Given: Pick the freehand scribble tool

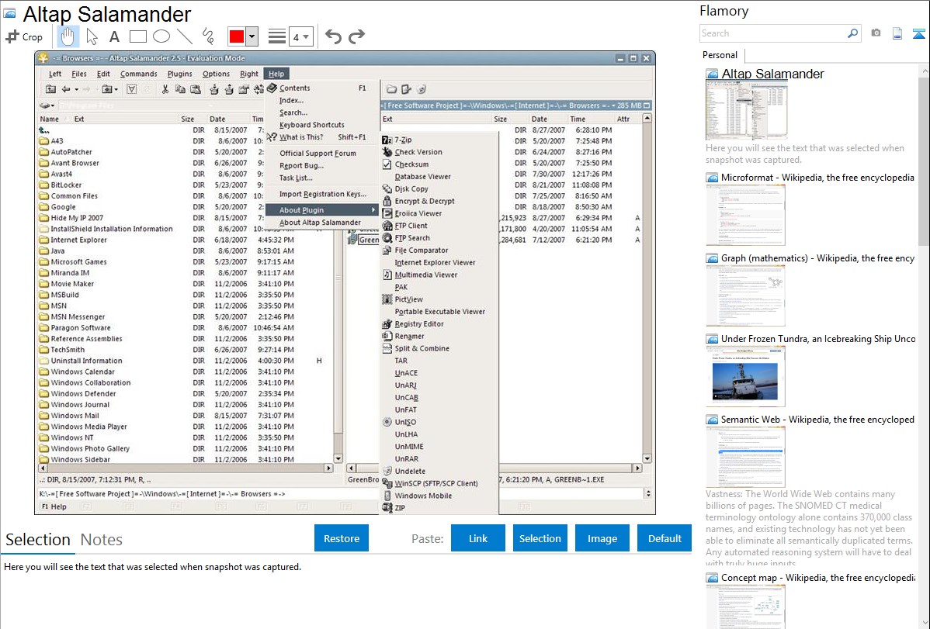Looking at the screenshot, I should coord(208,36).
